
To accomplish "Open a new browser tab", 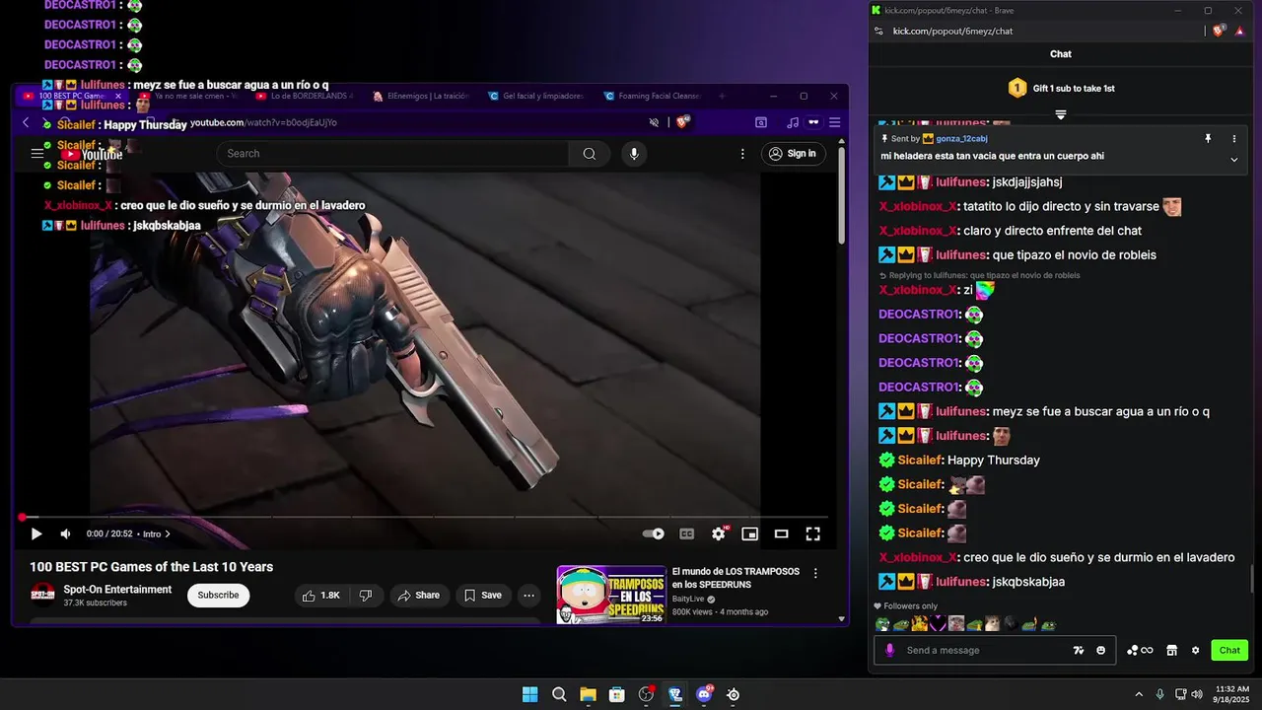I will pyautogui.click(x=722, y=96).
